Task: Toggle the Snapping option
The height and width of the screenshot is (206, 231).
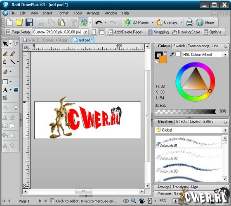Action: [158, 32]
